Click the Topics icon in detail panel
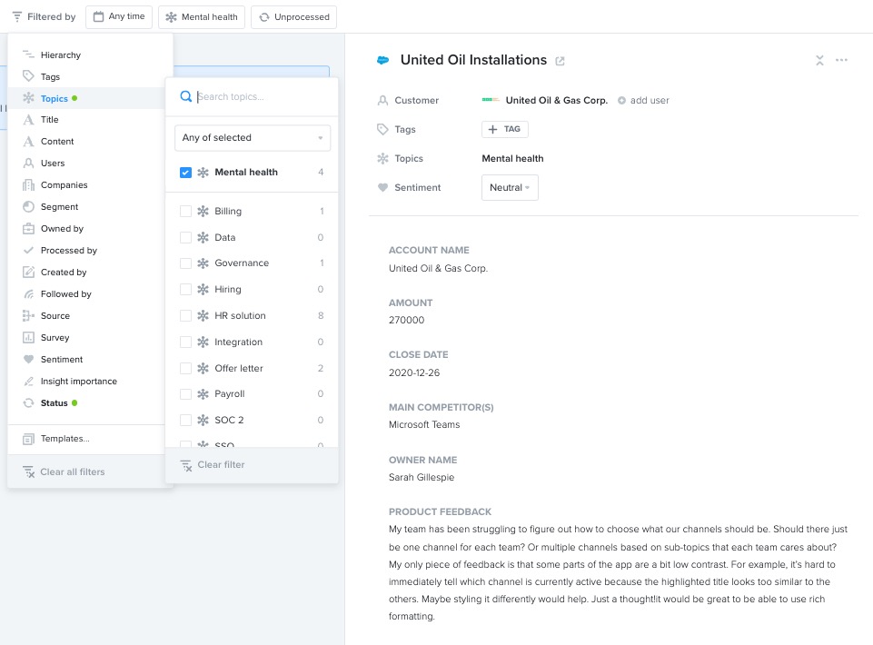Screen dimensions: 873x645 click(382, 158)
